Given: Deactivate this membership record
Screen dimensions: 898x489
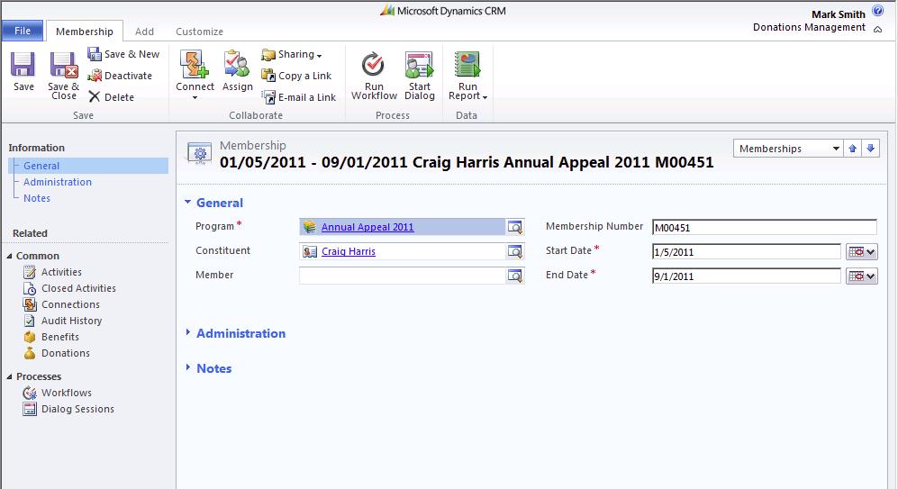Looking at the screenshot, I should pyautogui.click(x=121, y=76).
